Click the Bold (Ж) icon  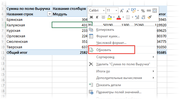click(91, 17)
